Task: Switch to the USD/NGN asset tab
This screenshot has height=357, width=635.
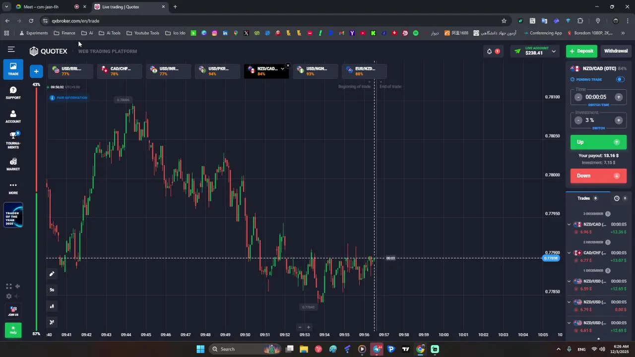Action: click(x=315, y=71)
